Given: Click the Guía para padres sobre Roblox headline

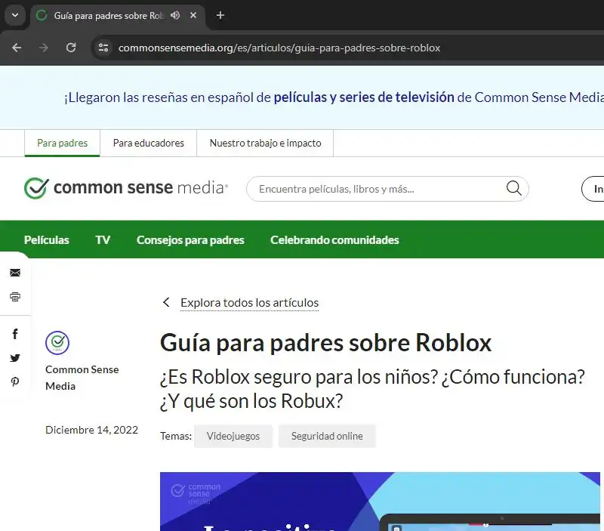Looking at the screenshot, I should 326,343.
